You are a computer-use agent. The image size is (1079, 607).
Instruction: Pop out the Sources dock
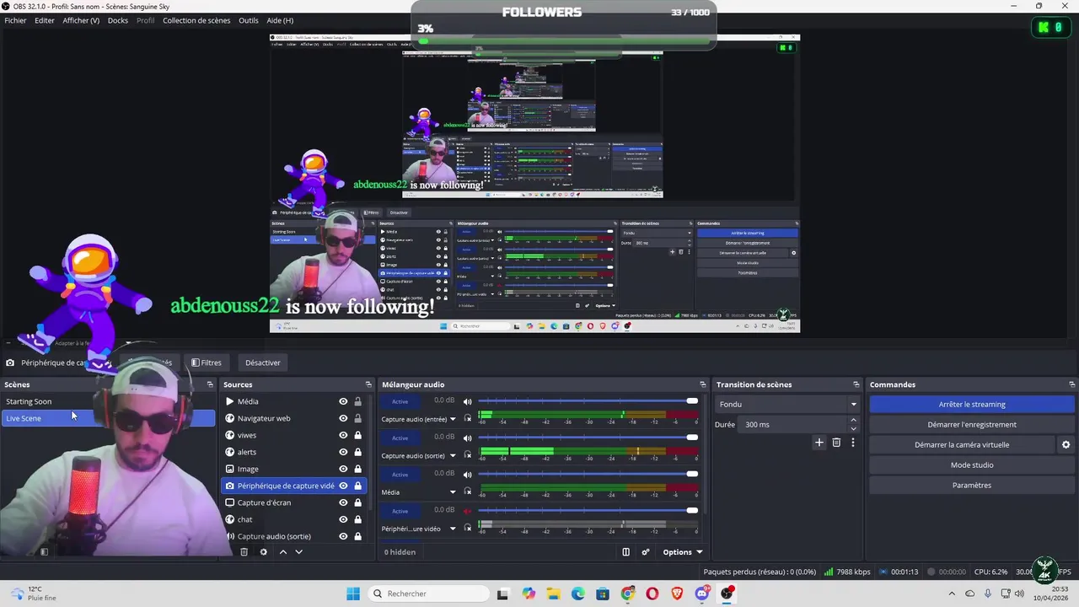pyautogui.click(x=368, y=384)
